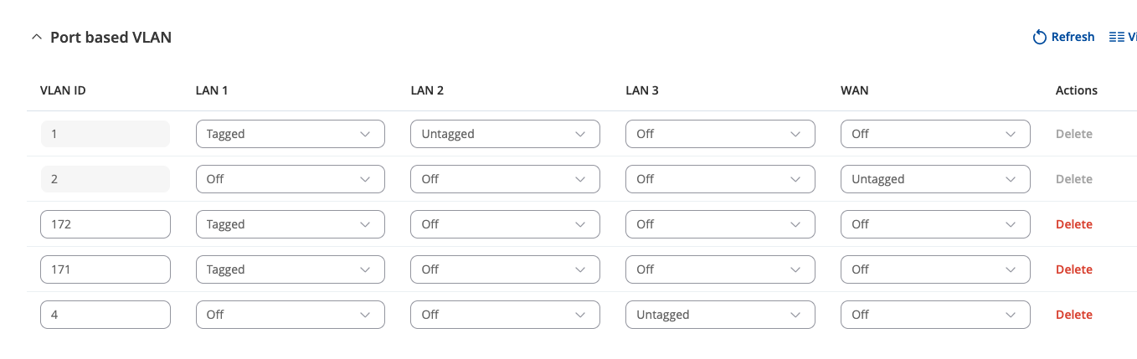Delete the VLAN 4 row

(1073, 315)
